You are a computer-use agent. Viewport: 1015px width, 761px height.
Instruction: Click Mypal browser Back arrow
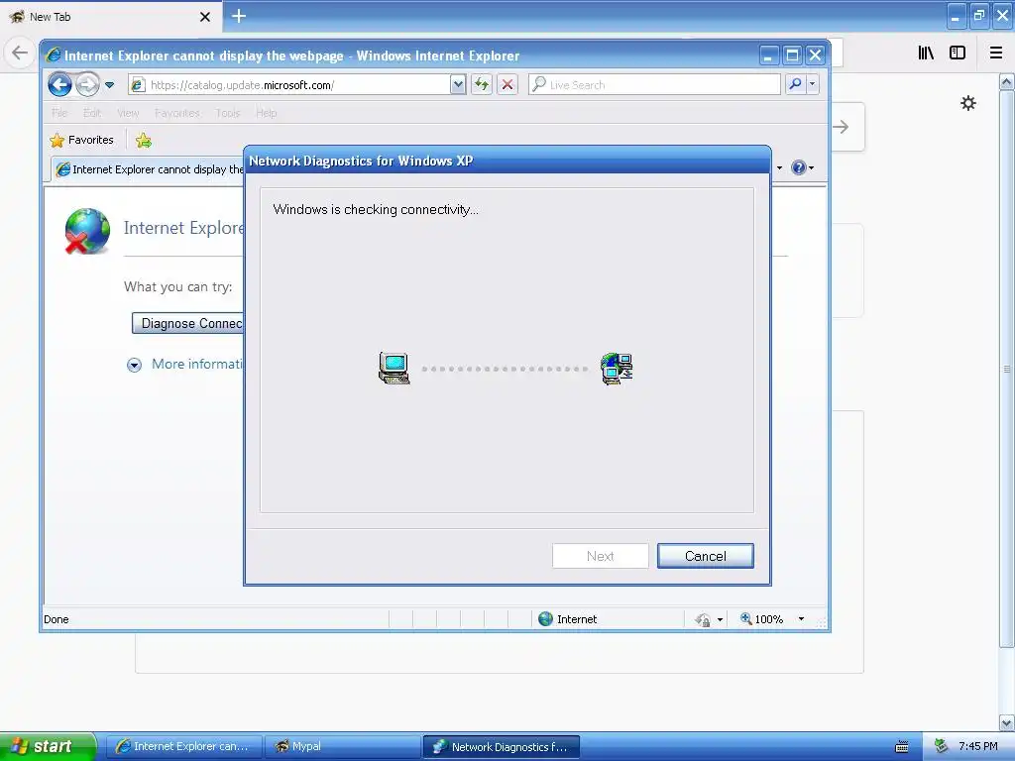click(20, 53)
